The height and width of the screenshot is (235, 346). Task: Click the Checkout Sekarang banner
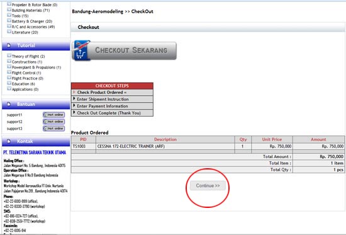point(124,50)
